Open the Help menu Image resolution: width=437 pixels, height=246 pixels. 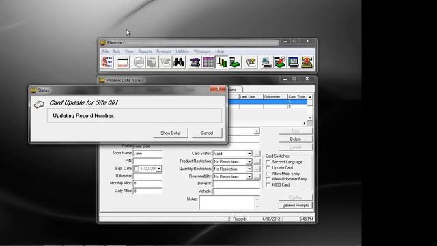(x=220, y=51)
